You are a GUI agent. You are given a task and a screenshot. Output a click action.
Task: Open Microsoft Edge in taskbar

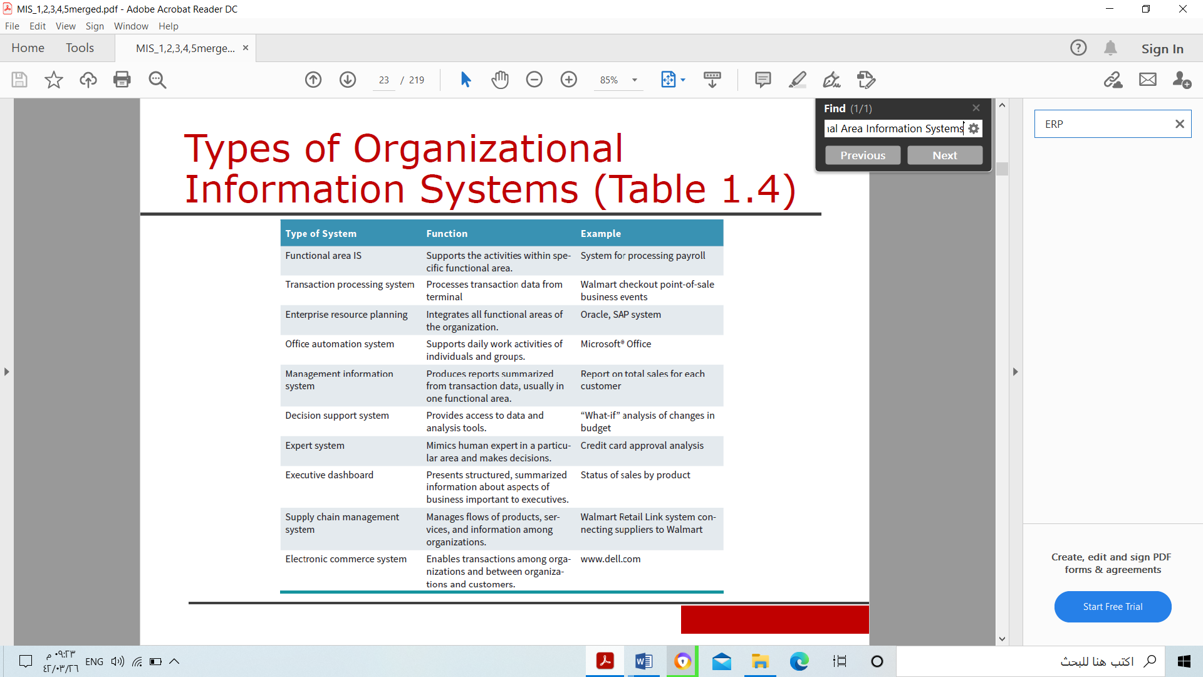(x=799, y=661)
